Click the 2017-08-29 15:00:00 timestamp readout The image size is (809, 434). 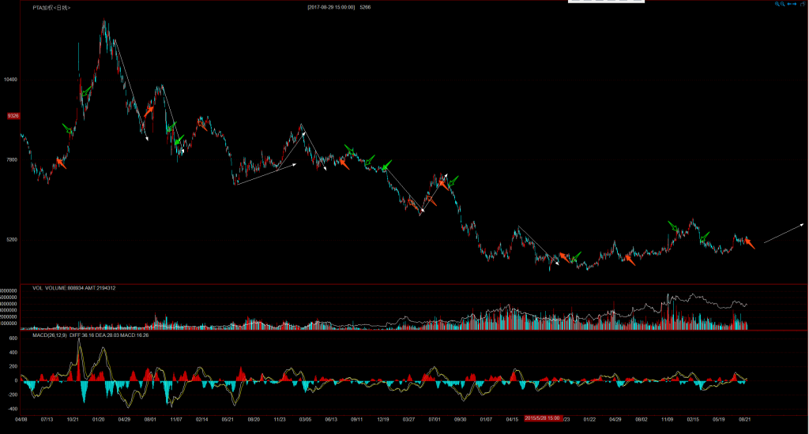331,7
